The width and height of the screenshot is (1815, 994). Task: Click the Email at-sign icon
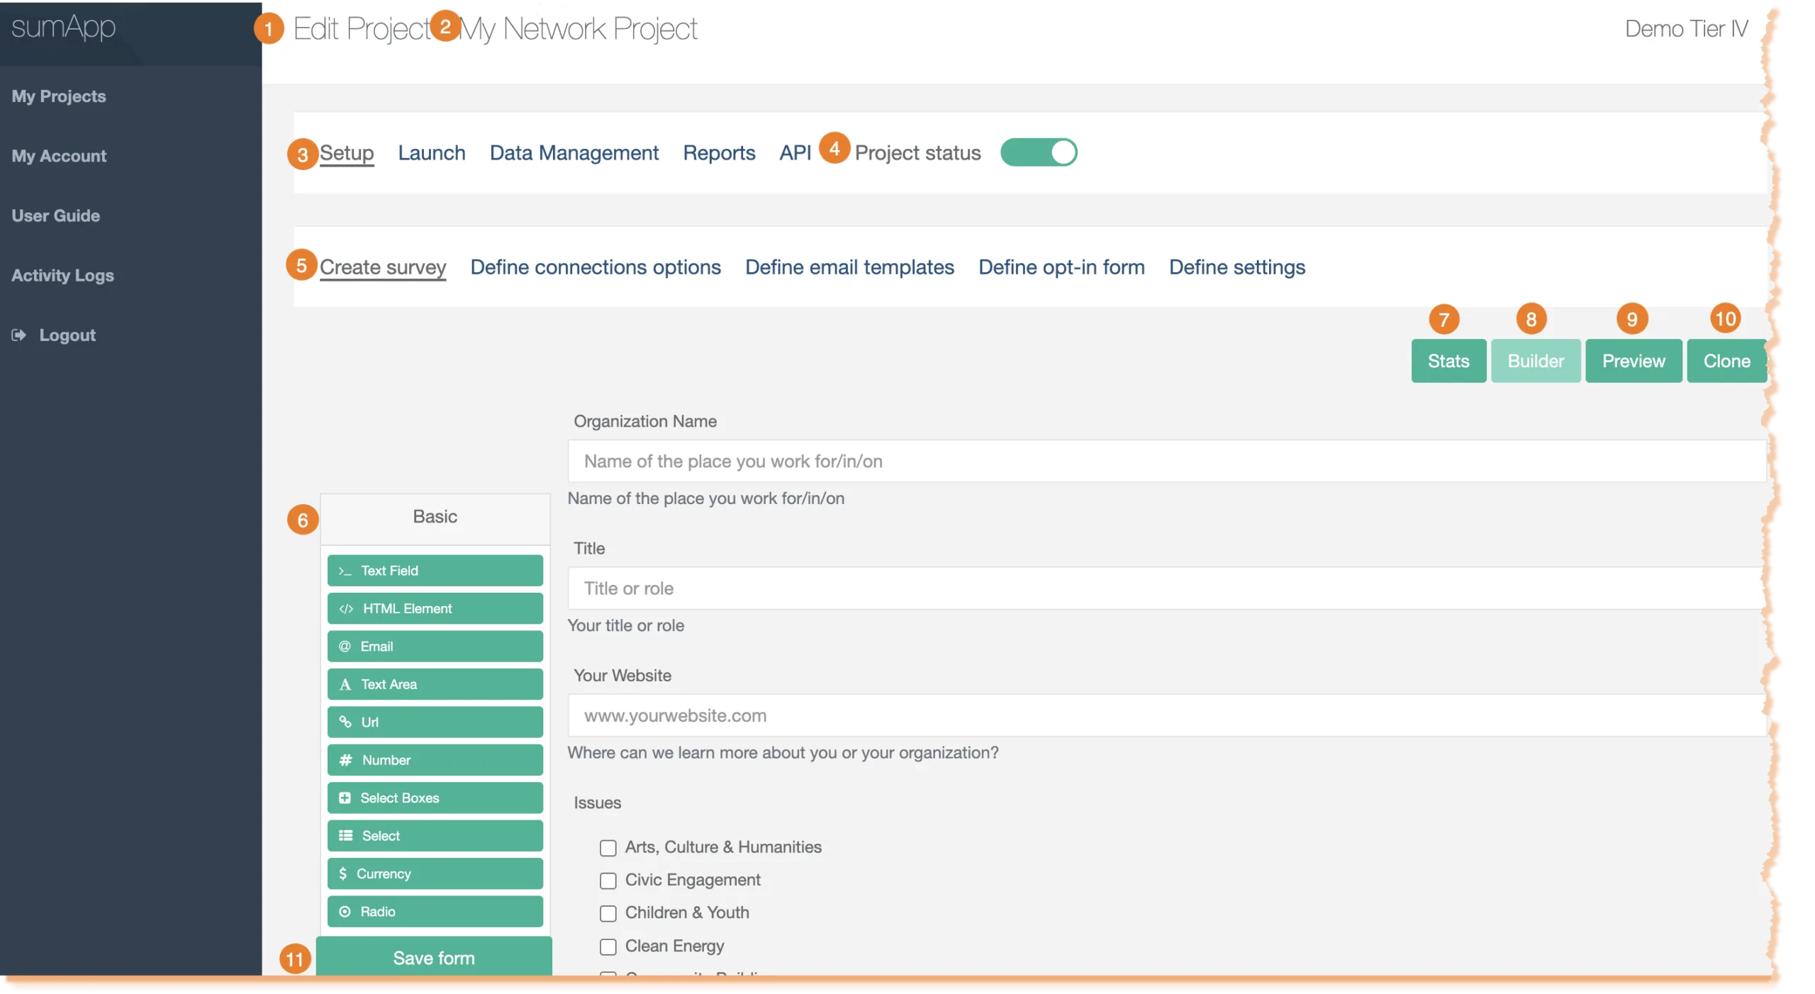345,647
